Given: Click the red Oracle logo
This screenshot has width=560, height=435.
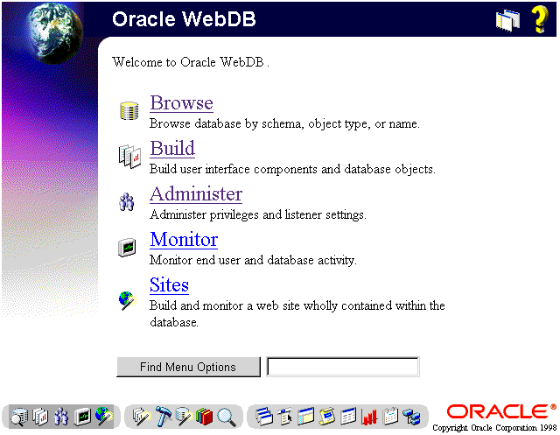Looking at the screenshot, I should [501, 411].
